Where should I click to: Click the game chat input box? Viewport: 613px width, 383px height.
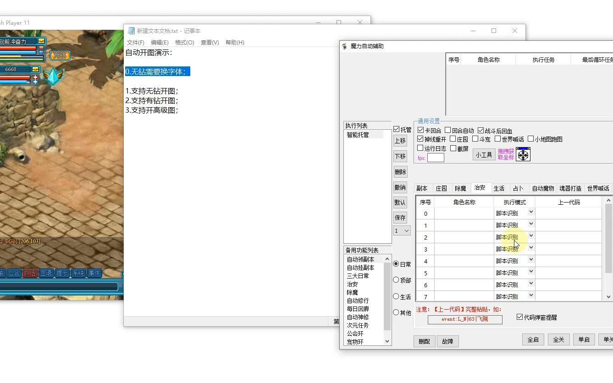[59, 286]
